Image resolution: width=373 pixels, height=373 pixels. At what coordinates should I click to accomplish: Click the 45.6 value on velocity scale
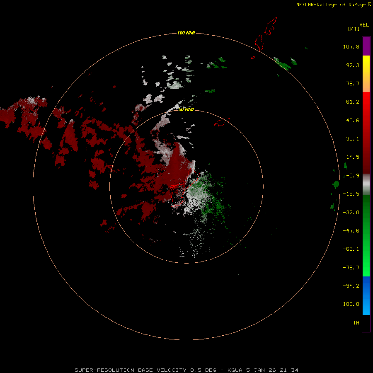coord(353,120)
